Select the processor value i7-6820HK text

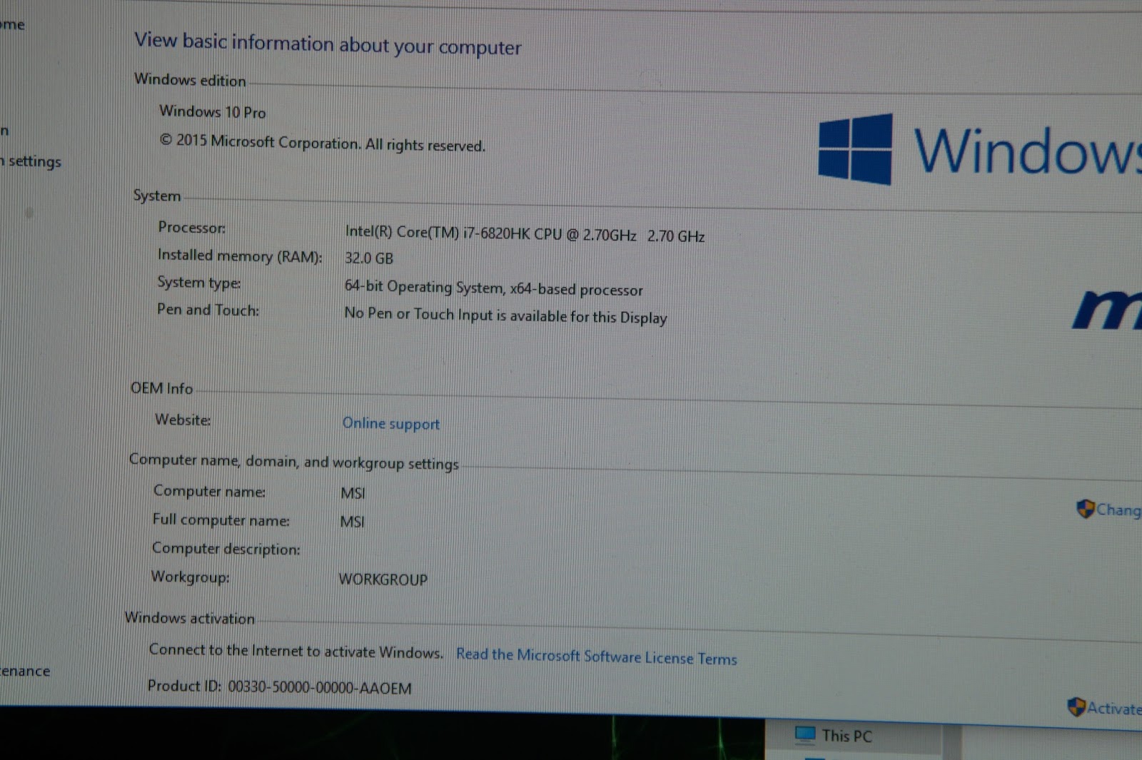(525, 234)
